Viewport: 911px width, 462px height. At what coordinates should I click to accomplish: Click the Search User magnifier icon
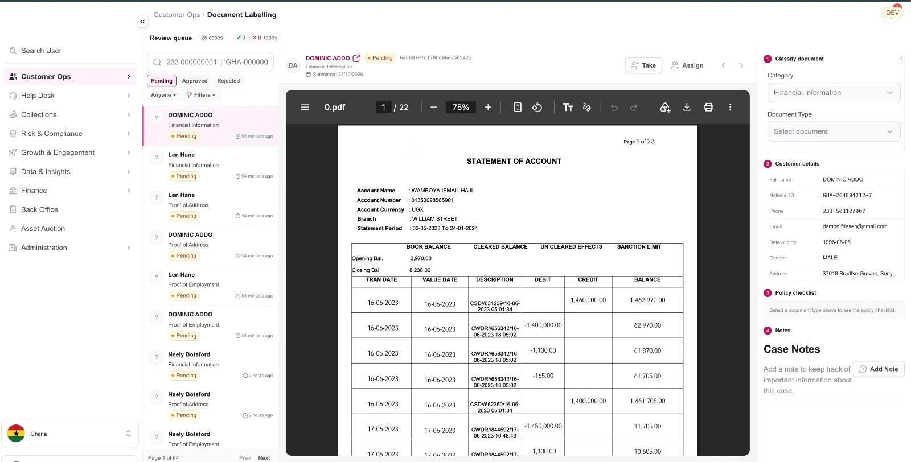click(x=13, y=51)
